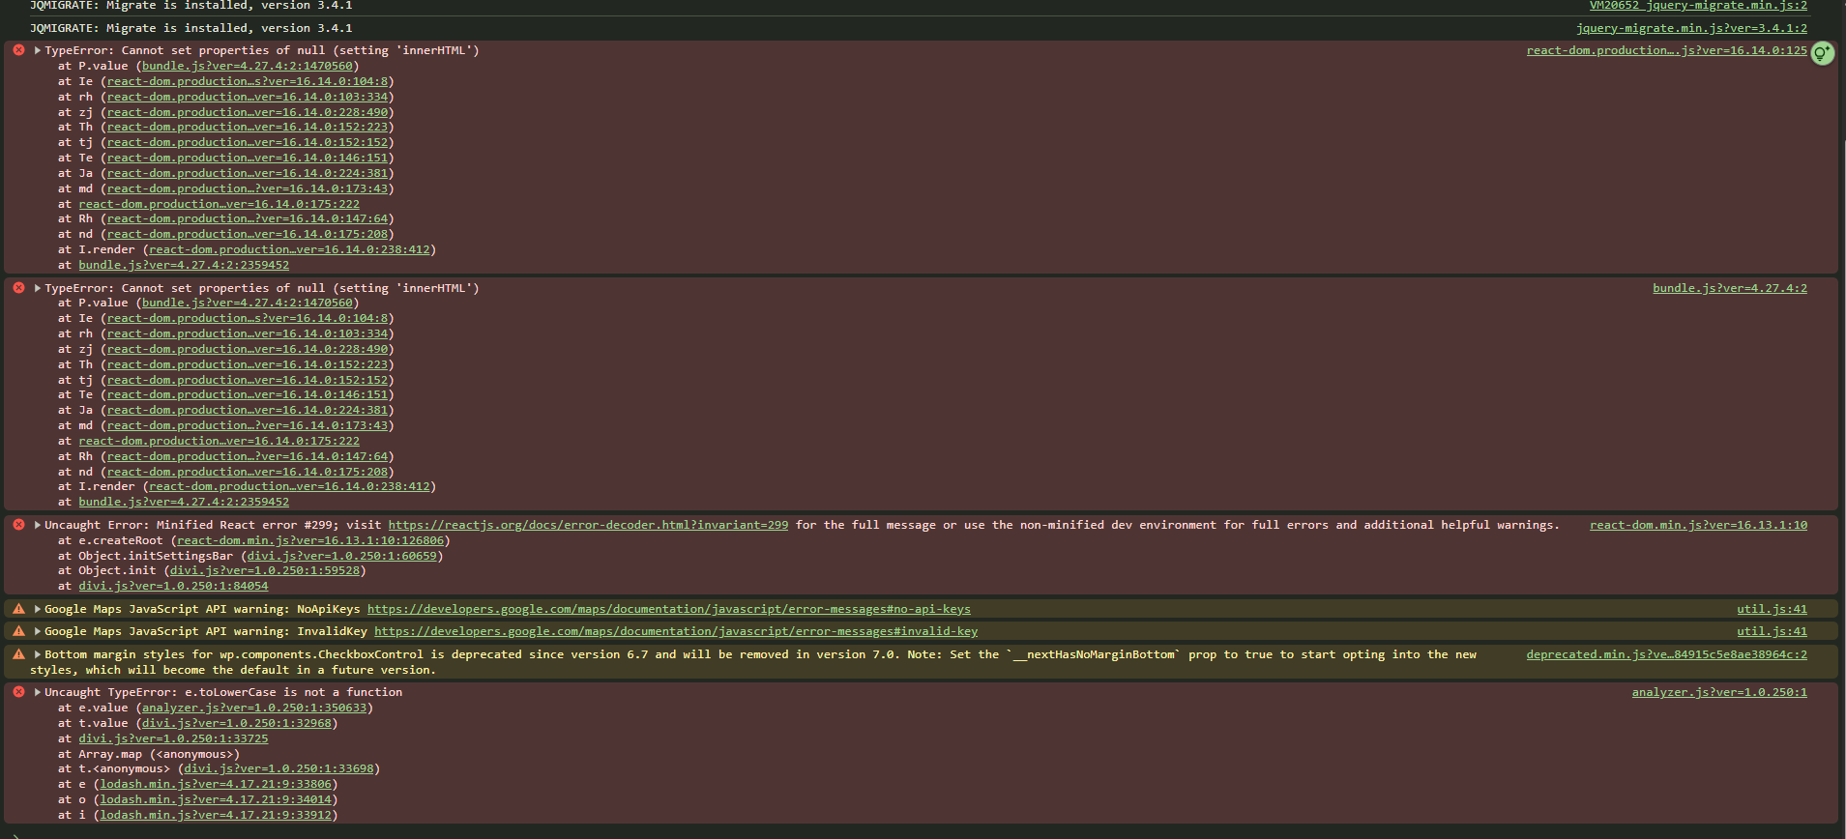This screenshot has height=839, width=1846.
Task: Select 'Bottom margin styles for wp.components.CheckboxControl' text
Action: pyautogui.click(x=234, y=654)
